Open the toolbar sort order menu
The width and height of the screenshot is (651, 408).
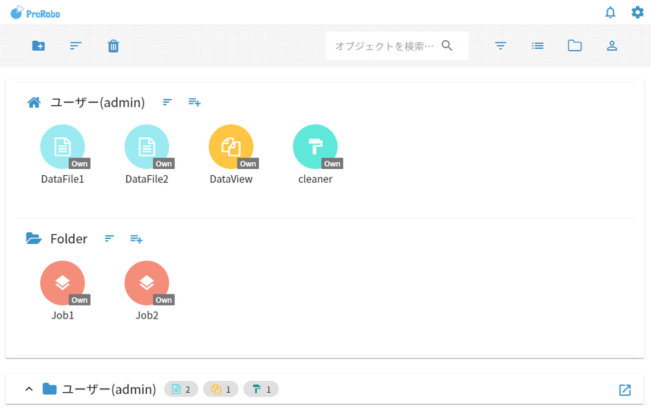pyautogui.click(x=76, y=46)
